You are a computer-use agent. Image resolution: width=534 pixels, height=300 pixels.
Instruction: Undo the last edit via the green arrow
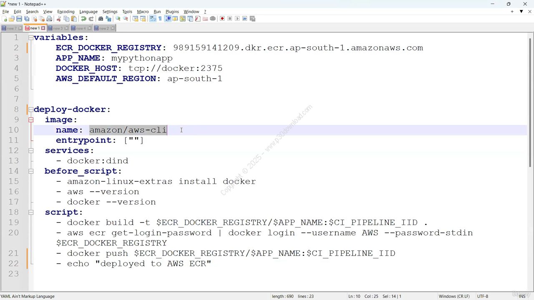point(83,18)
